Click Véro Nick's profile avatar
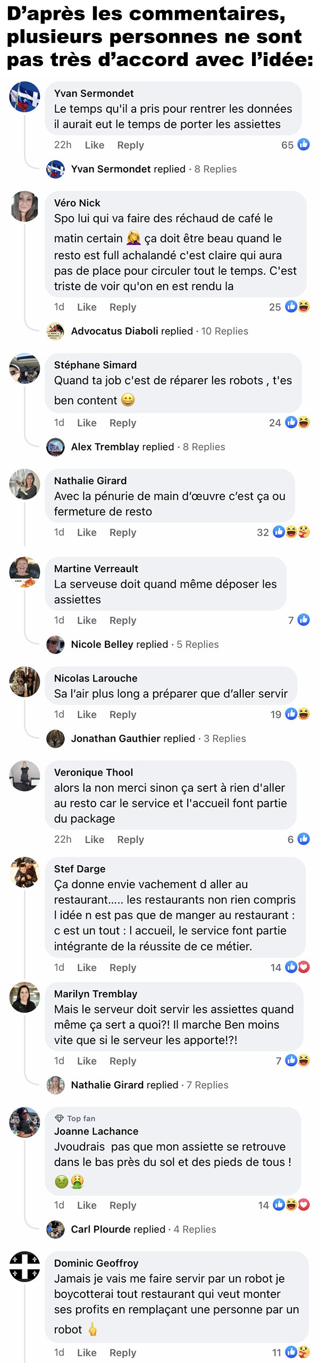Viewport: 319px width, 1363px height. (x=24, y=206)
